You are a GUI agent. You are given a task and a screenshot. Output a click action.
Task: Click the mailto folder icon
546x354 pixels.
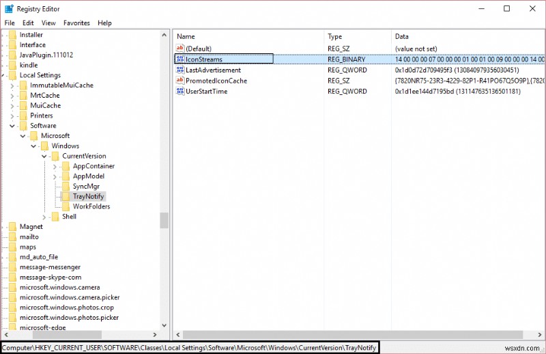point(12,237)
